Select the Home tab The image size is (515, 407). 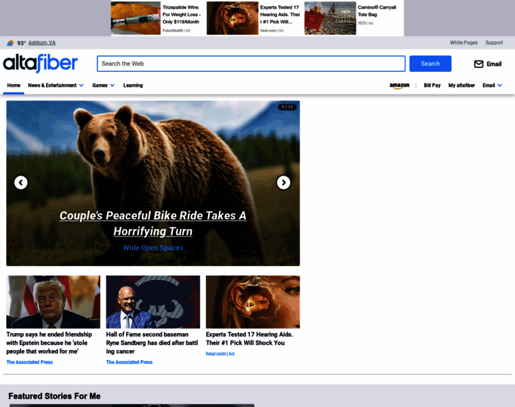pyautogui.click(x=14, y=85)
